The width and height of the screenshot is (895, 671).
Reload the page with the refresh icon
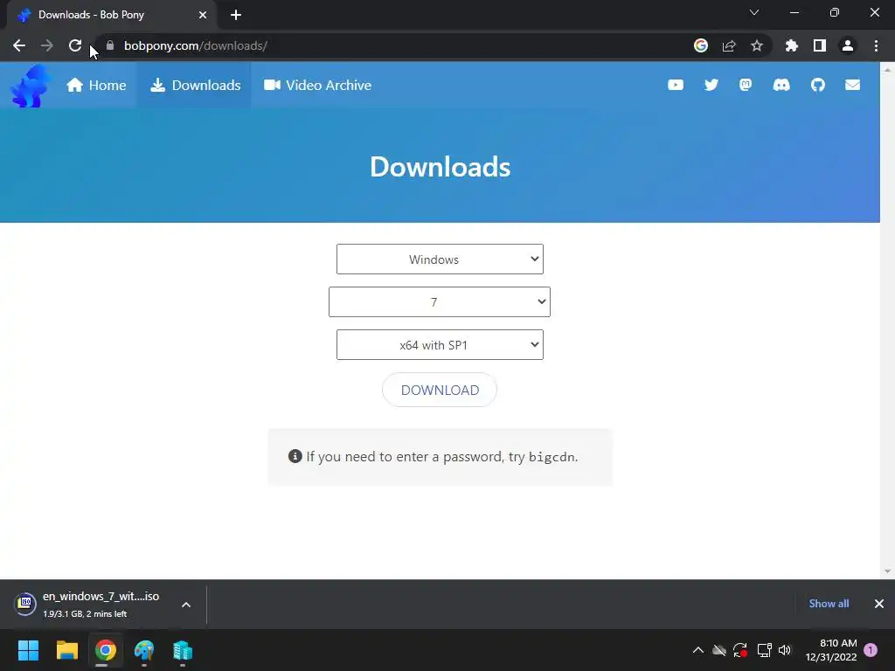(75, 45)
